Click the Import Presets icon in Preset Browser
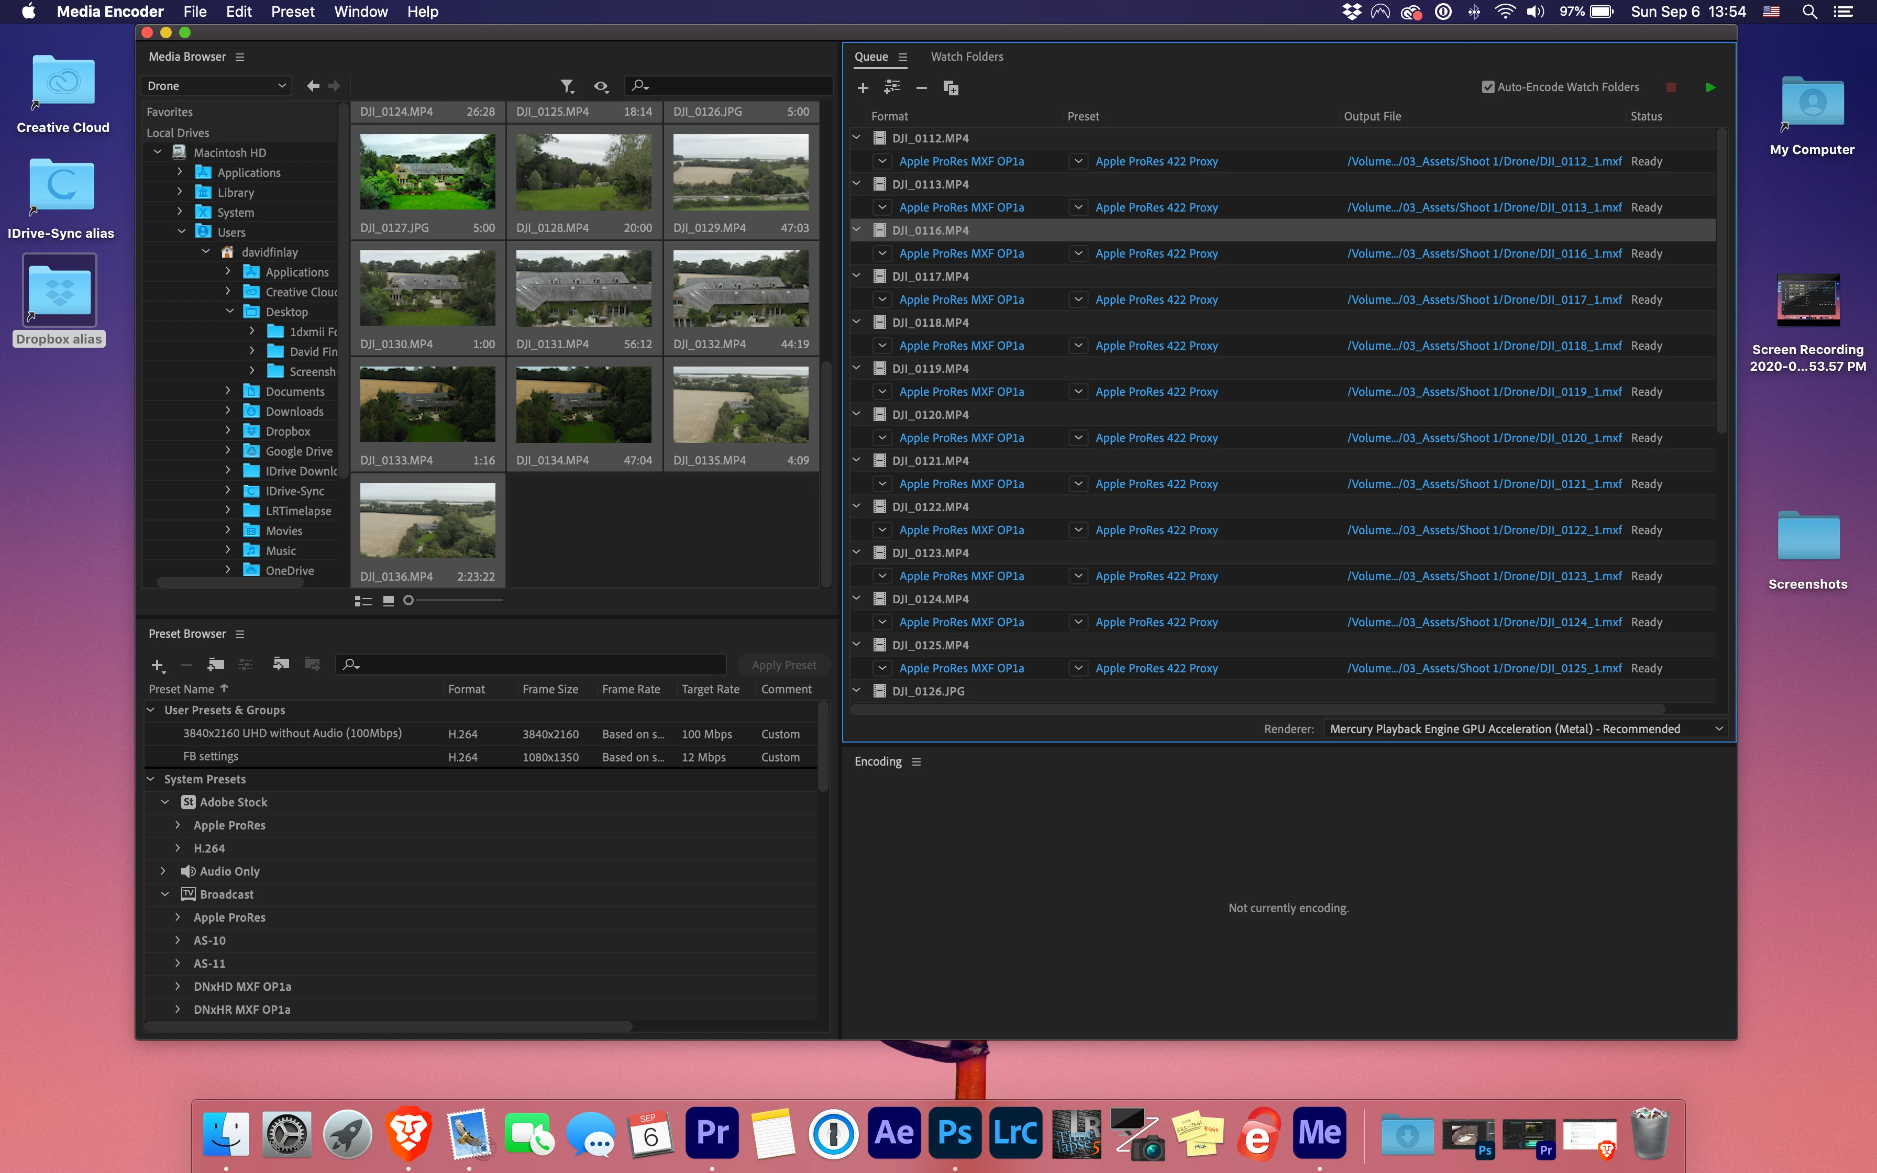Image resolution: width=1877 pixels, height=1173 pixels. click(281, 664)
